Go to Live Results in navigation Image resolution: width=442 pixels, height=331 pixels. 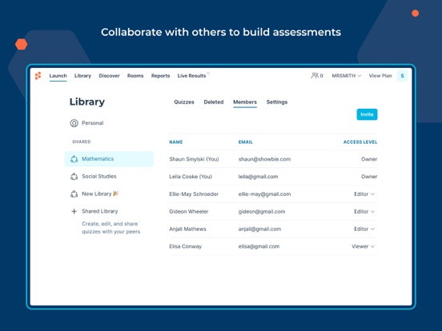pyautogui.click(x=191, y=76)
